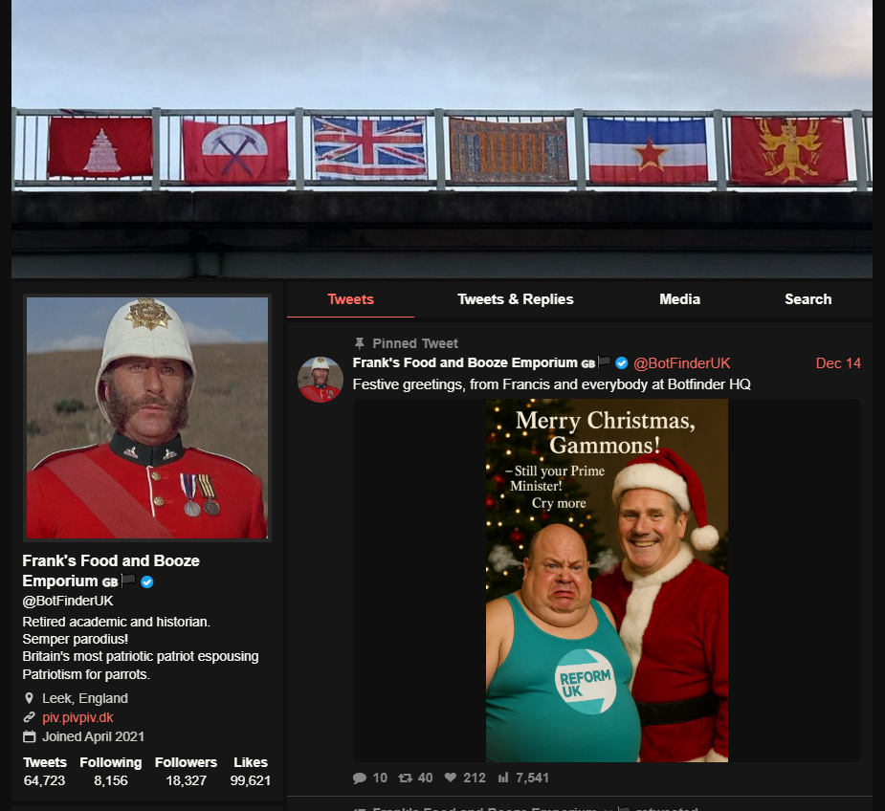Click the tweet author name Frank's Food and Booze Emporium
Image resolution: width=885 pixels, height=811 pixels.
click(465, 362)
